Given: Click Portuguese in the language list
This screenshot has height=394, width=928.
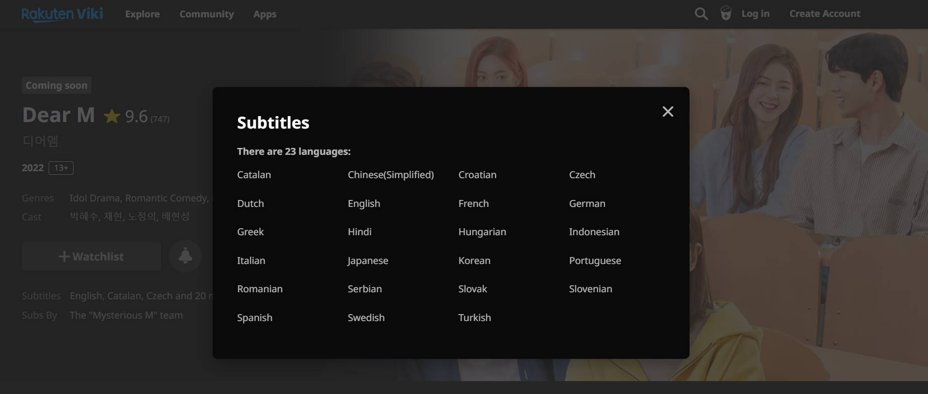Looking at the screenshot, I should click(x=595, y=261).
